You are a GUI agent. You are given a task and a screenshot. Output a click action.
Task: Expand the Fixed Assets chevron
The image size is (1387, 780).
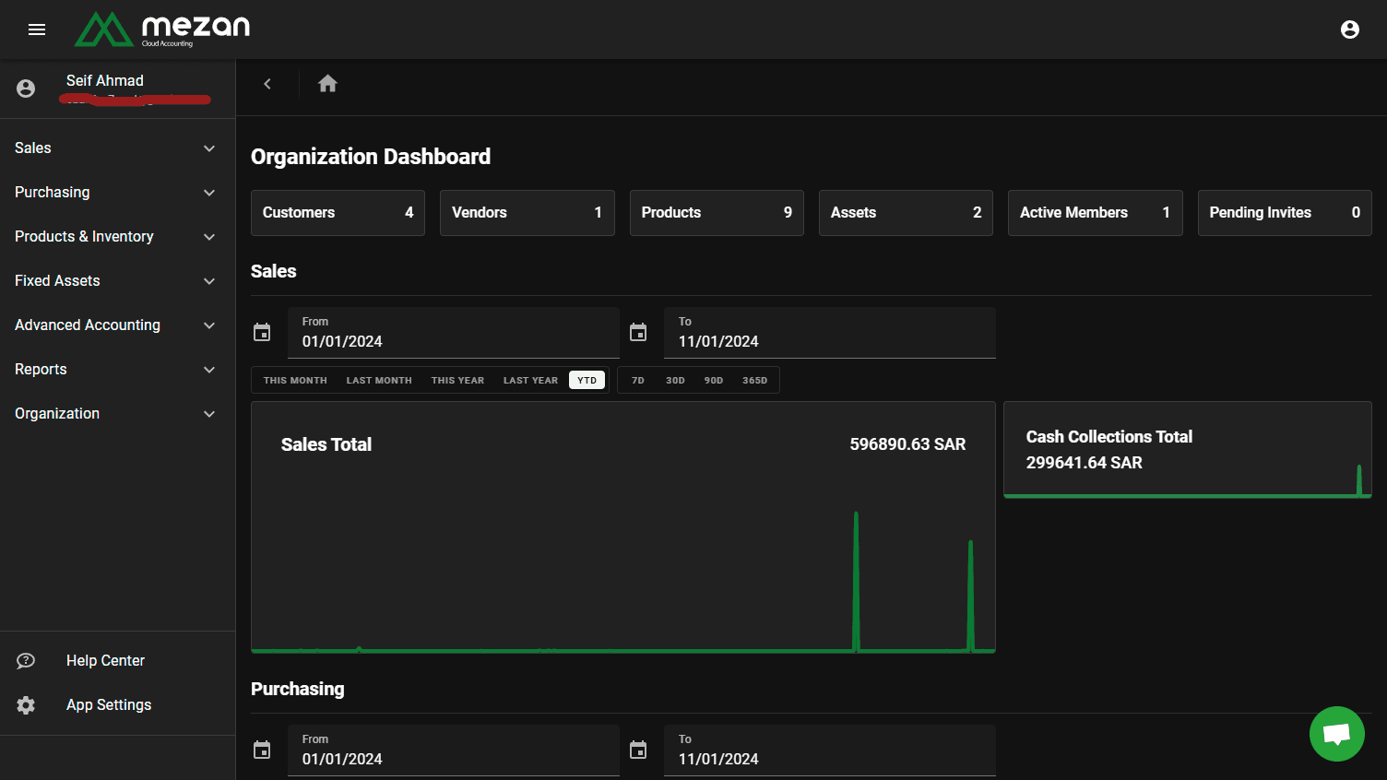pos(209,281)
